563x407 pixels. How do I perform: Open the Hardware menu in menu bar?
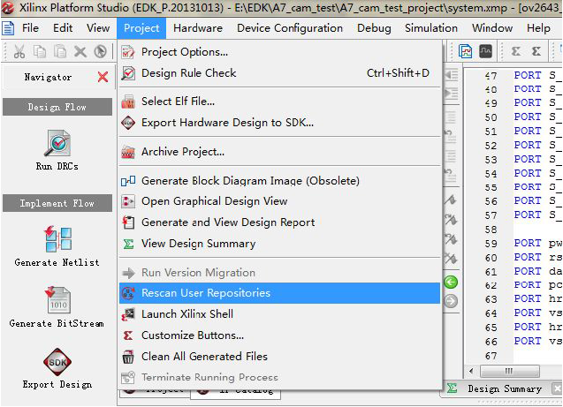point(198,27)
